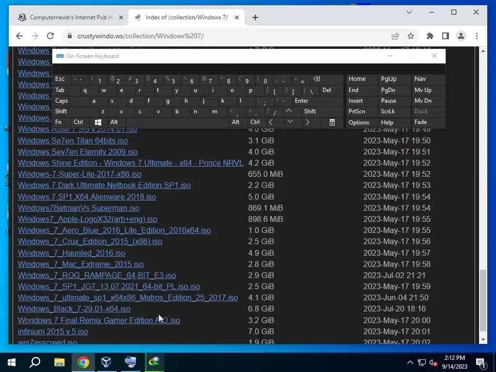Open Windows Sev7en Eternity 2009.iso link
This screenshot has height=372, width=496.
coord(78,152)
